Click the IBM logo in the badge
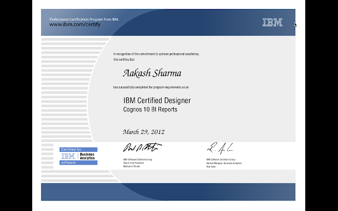 (x=68, y=156)
